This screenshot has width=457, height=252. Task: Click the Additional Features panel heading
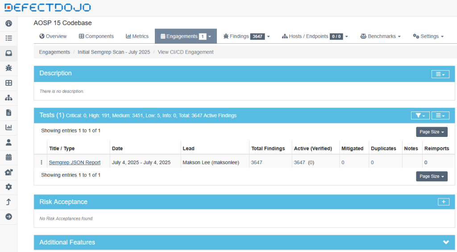pos(67,242)
